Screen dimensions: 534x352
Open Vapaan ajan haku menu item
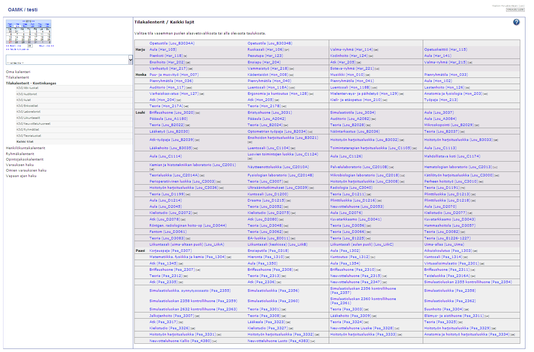21,176
